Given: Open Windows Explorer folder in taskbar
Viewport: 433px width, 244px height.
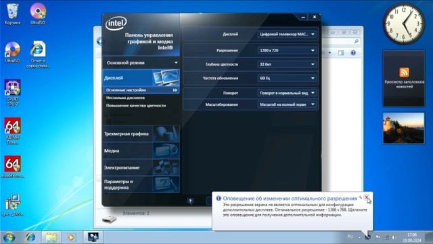Looking at the screenshot, I should click(51, 237).
